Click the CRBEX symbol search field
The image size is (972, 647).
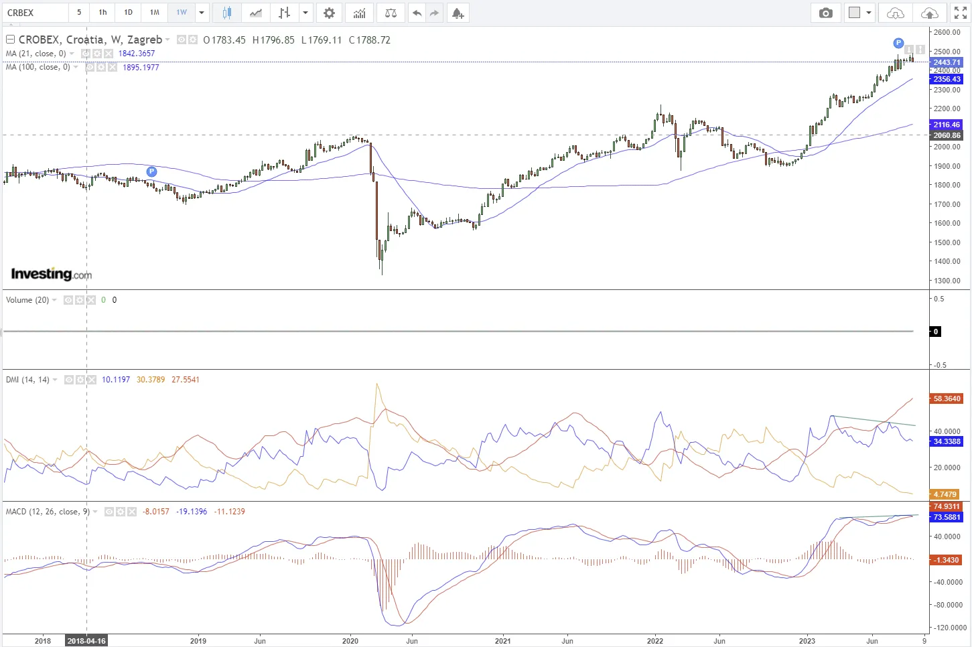(x=35, y=13)
